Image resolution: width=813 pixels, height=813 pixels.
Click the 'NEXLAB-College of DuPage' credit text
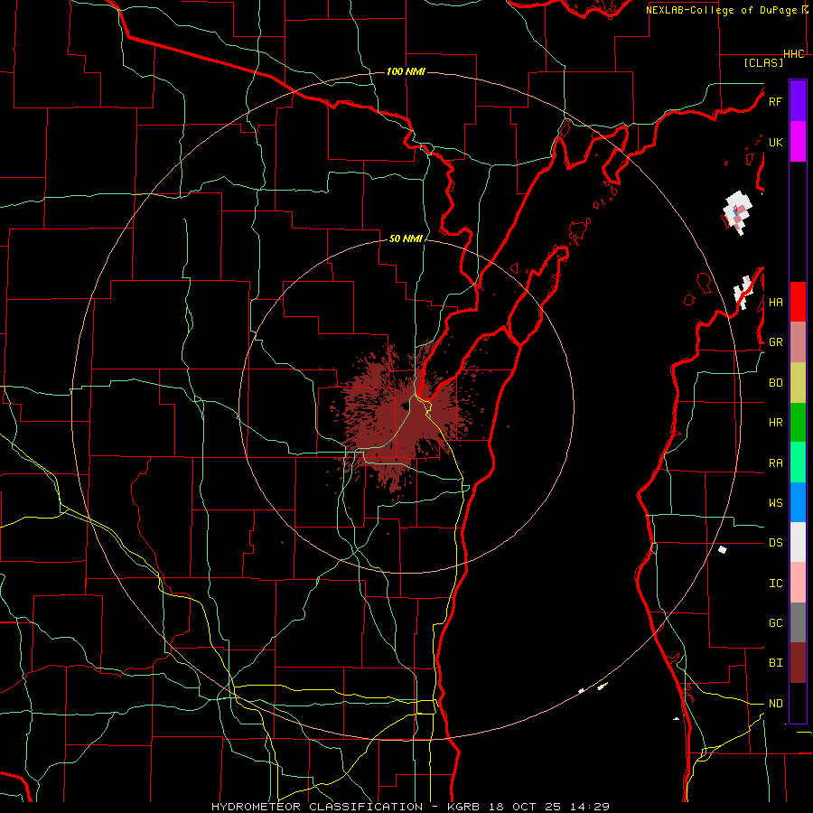pyautogui.click(x=723, y=10)
